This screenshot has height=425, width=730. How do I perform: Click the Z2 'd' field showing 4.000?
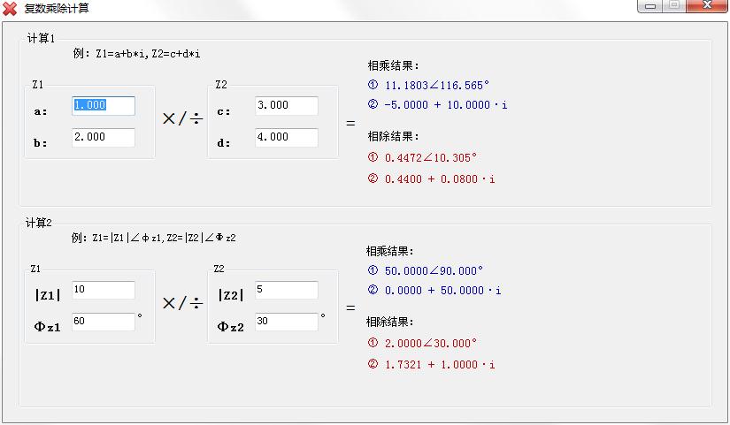(x=286, y=137)
